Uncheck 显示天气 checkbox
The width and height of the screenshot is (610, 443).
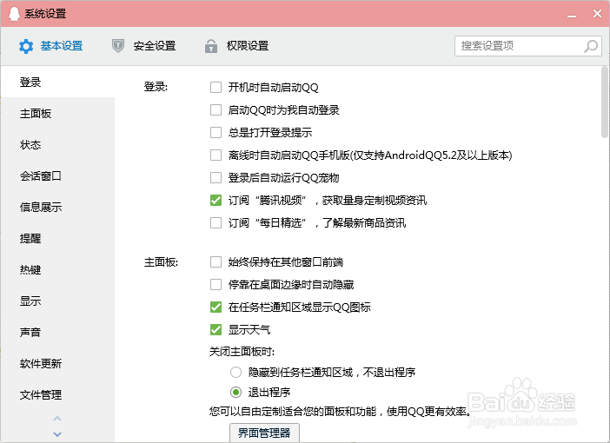coord(215,330)
